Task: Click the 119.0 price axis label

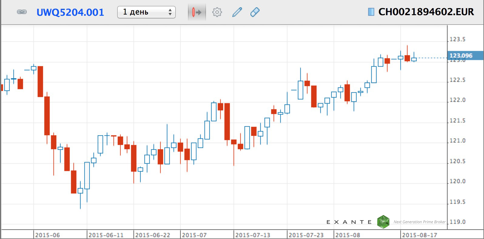Action: [x=457, y=222]
